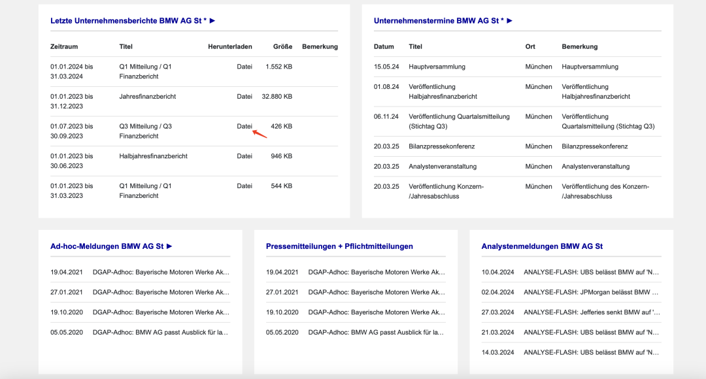Open the 19.04.2021 entry under Pressemitteilungen
Image resolution: width=706 pixels, height=379 pixels.
pos(376,272)
